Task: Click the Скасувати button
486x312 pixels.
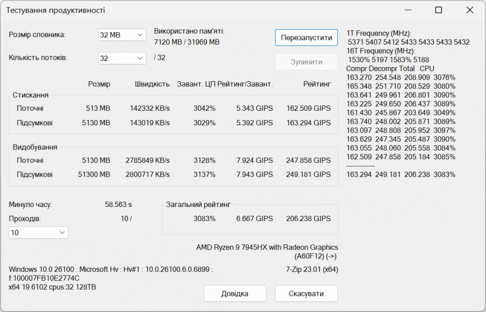Action: point(306,293)
